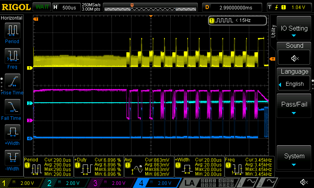Click the waveform memory overview bar

(150, 7)
